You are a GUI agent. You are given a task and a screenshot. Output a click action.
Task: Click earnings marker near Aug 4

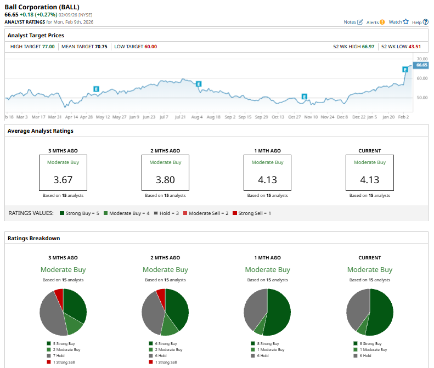tap(199, 84)
